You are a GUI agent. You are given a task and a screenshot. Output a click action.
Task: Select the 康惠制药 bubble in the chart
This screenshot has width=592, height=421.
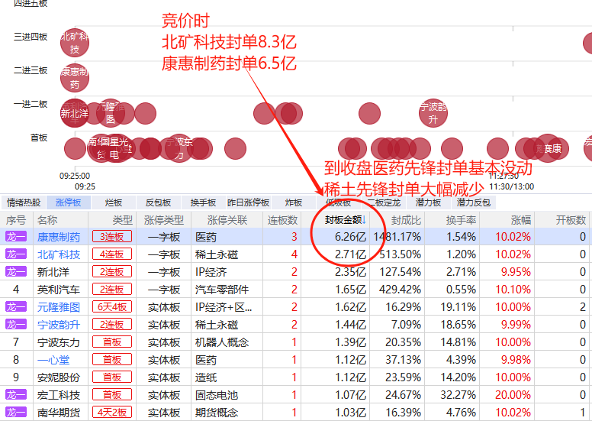(x=75, y=78)
